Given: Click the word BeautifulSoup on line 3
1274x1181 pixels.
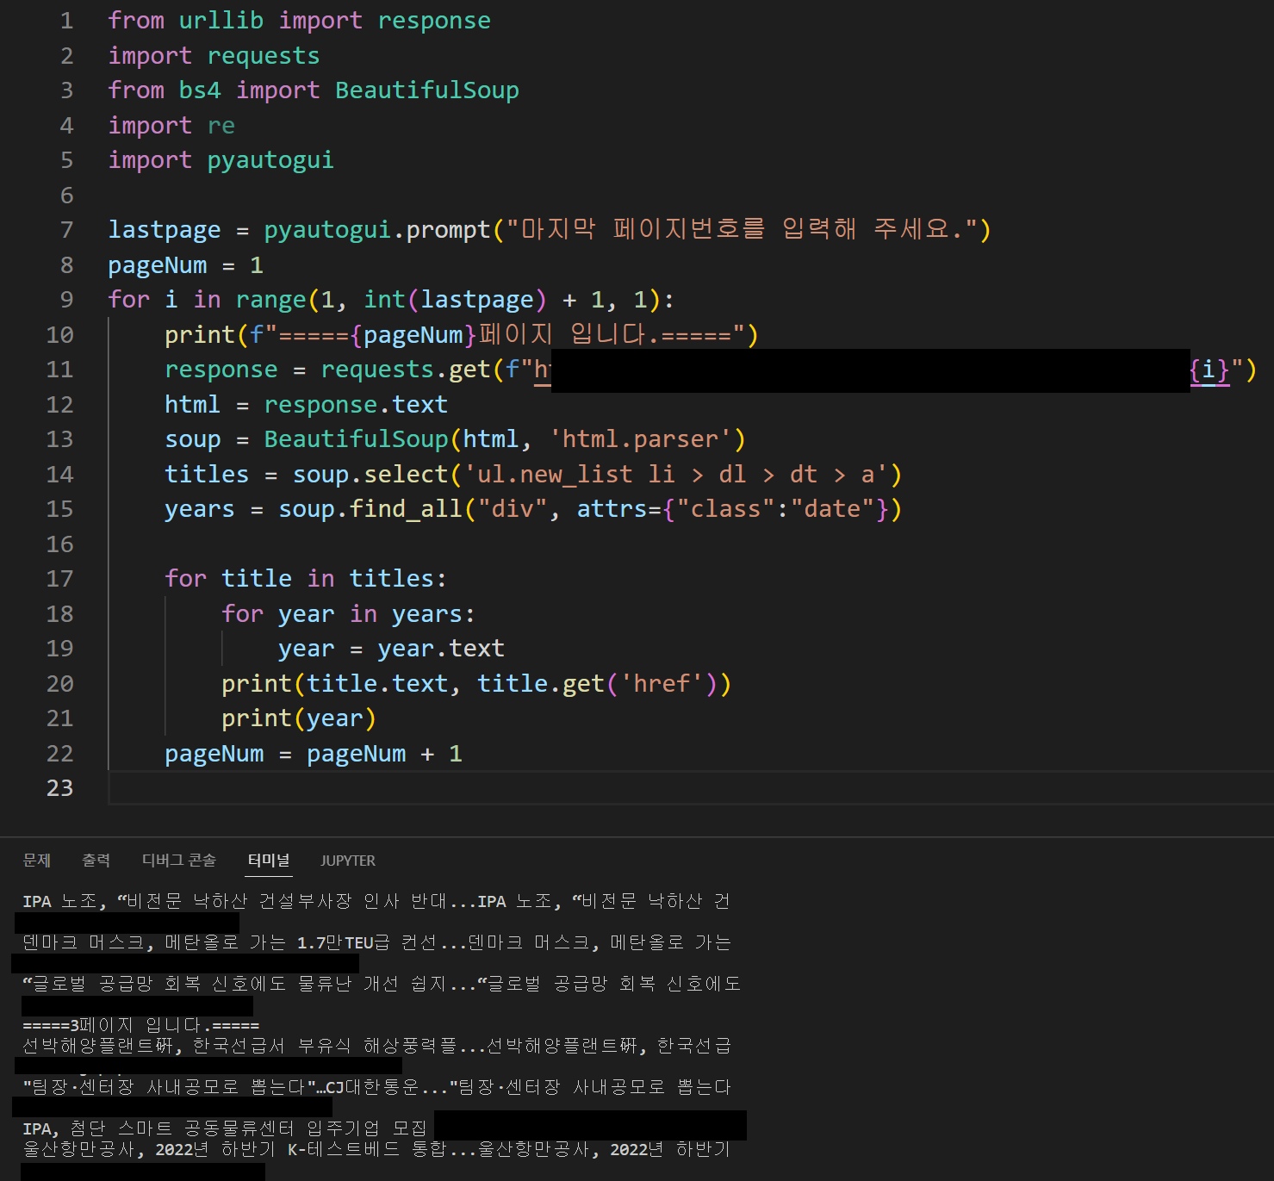Looking at the screenshot, I should [426, 90].
